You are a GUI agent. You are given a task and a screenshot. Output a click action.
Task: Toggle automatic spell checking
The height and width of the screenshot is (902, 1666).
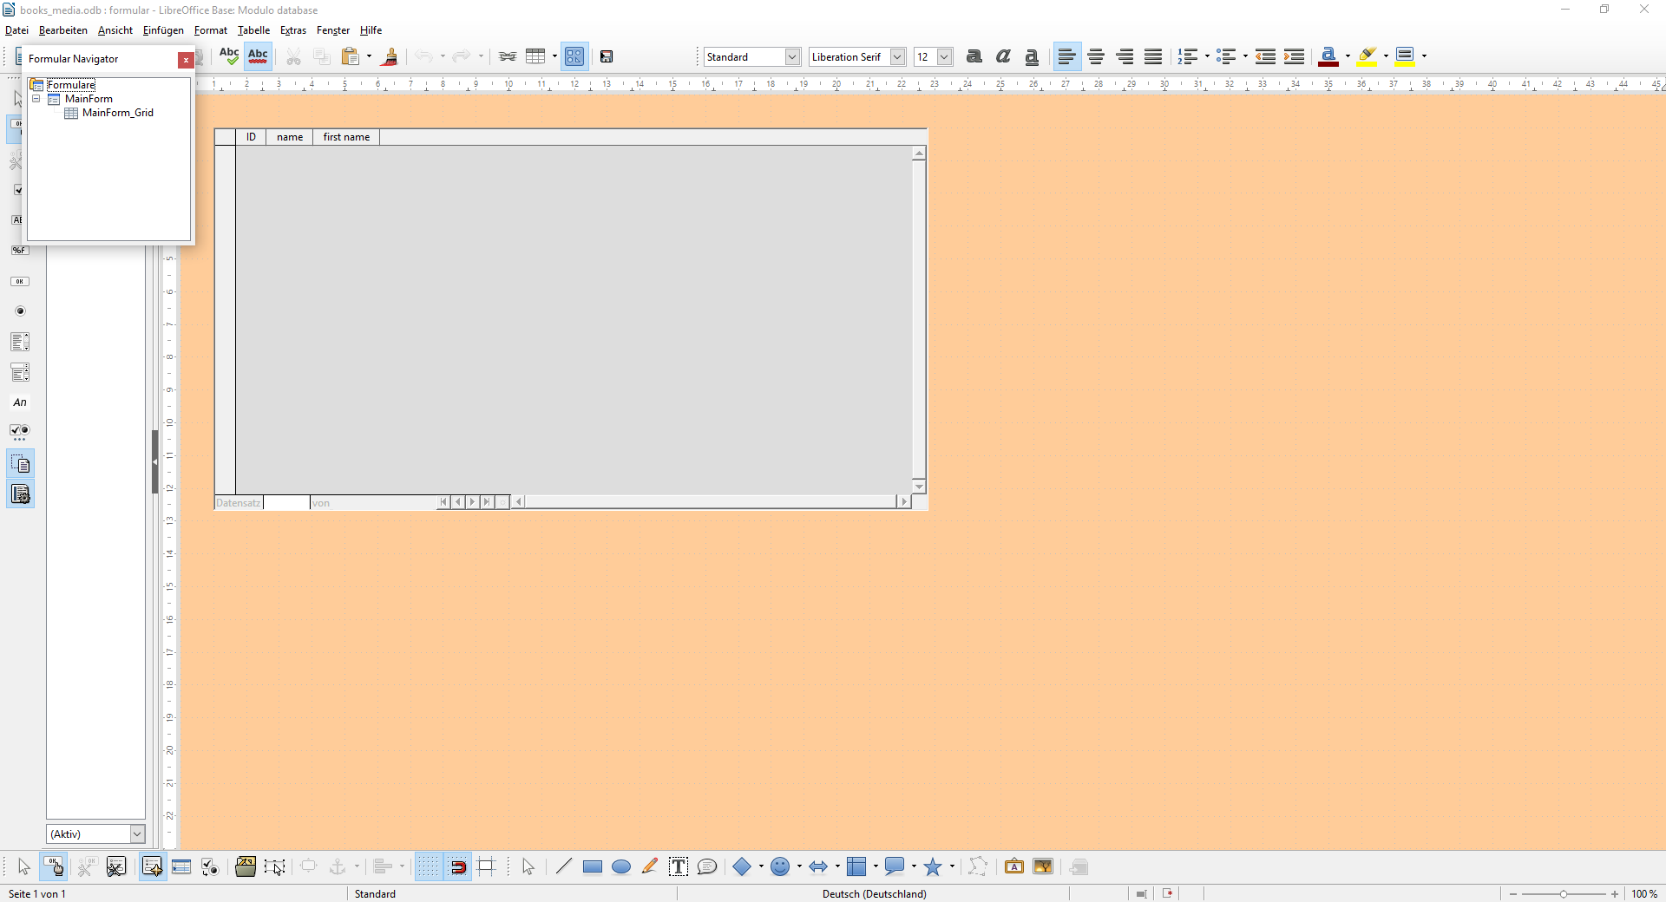tap(258, 56)
